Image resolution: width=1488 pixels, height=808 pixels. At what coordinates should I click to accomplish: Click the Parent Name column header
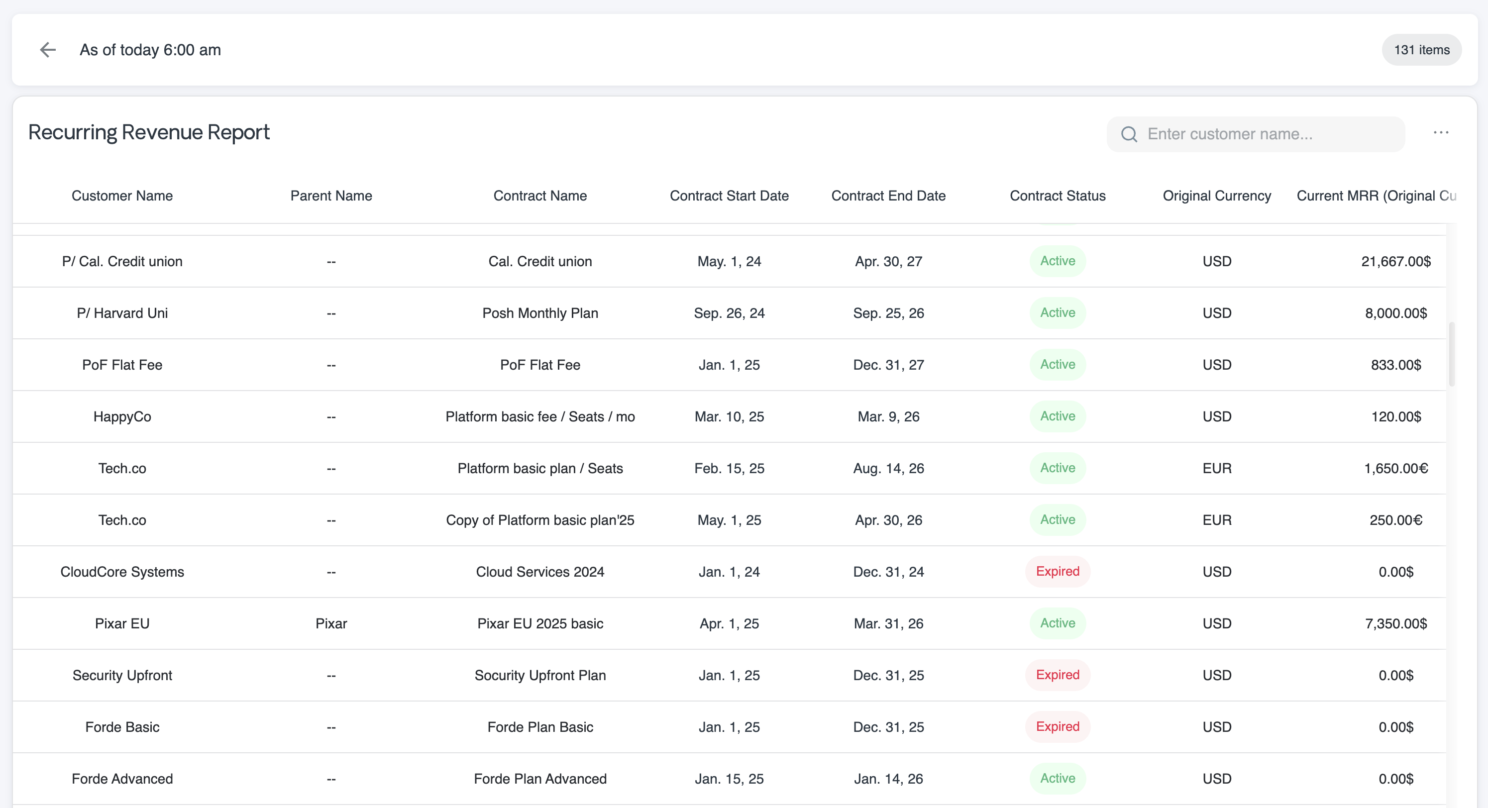331,196
